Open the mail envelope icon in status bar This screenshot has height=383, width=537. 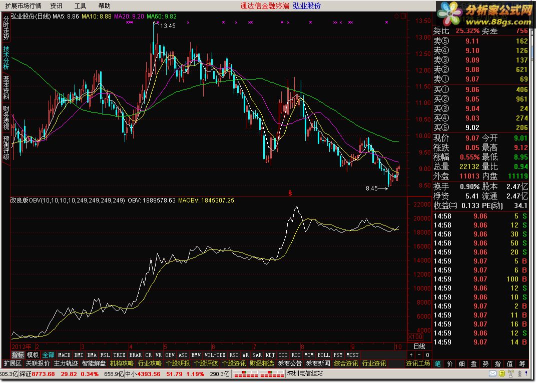pyautogui.click(x=492, y=373)
